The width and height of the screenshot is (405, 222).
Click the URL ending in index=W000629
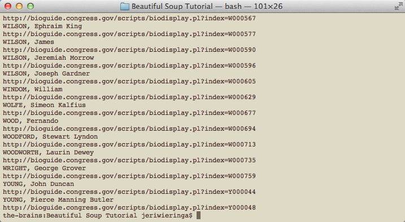[x=129, y=97]
